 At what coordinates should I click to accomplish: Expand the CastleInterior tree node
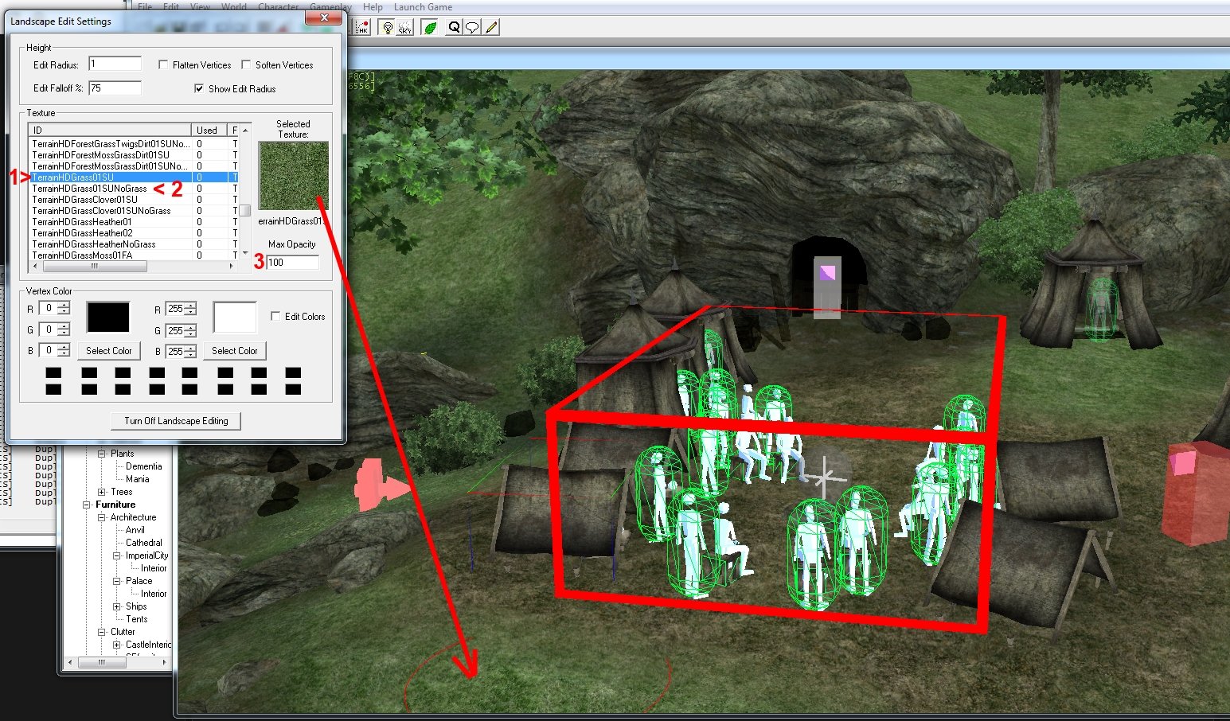(117, 645)
